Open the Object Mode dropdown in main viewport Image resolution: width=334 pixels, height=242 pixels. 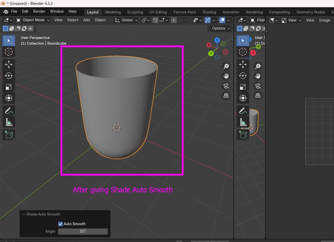click(x=33, y=20)
